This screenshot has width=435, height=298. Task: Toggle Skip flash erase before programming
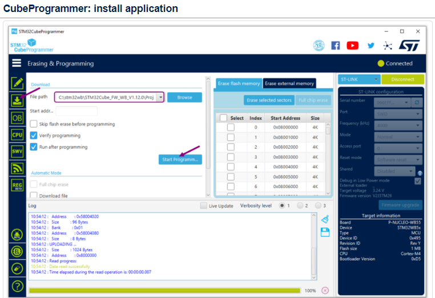(34, 124)
